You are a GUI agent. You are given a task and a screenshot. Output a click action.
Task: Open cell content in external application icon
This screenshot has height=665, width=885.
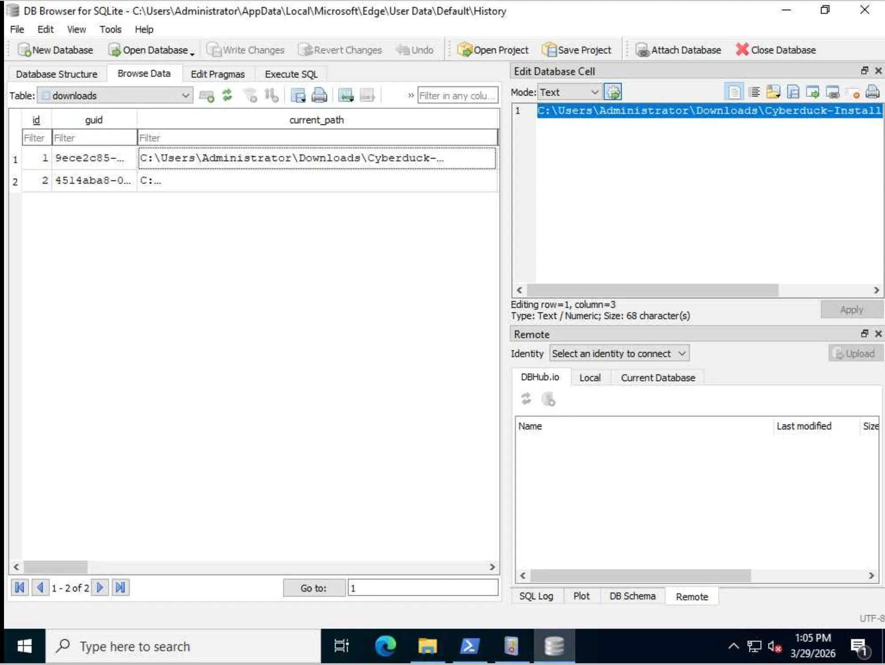click(813, 92)
